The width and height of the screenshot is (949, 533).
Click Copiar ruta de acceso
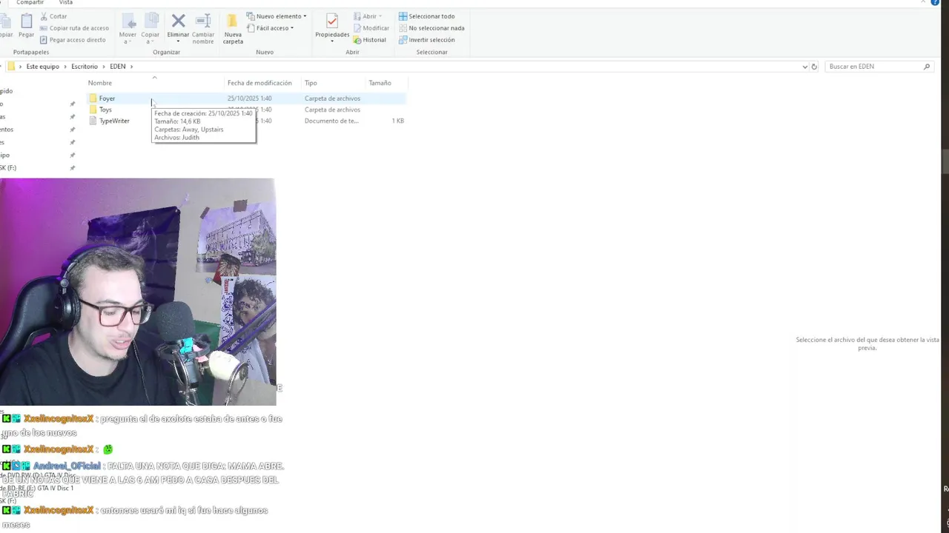pos(74,28)
